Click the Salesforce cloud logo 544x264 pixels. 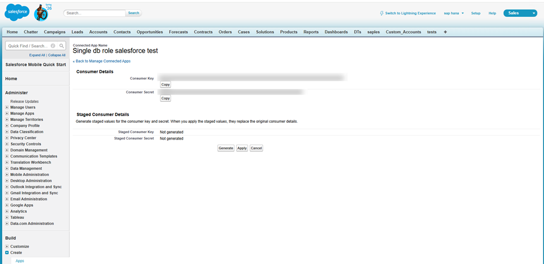click(x=18, y=12)
